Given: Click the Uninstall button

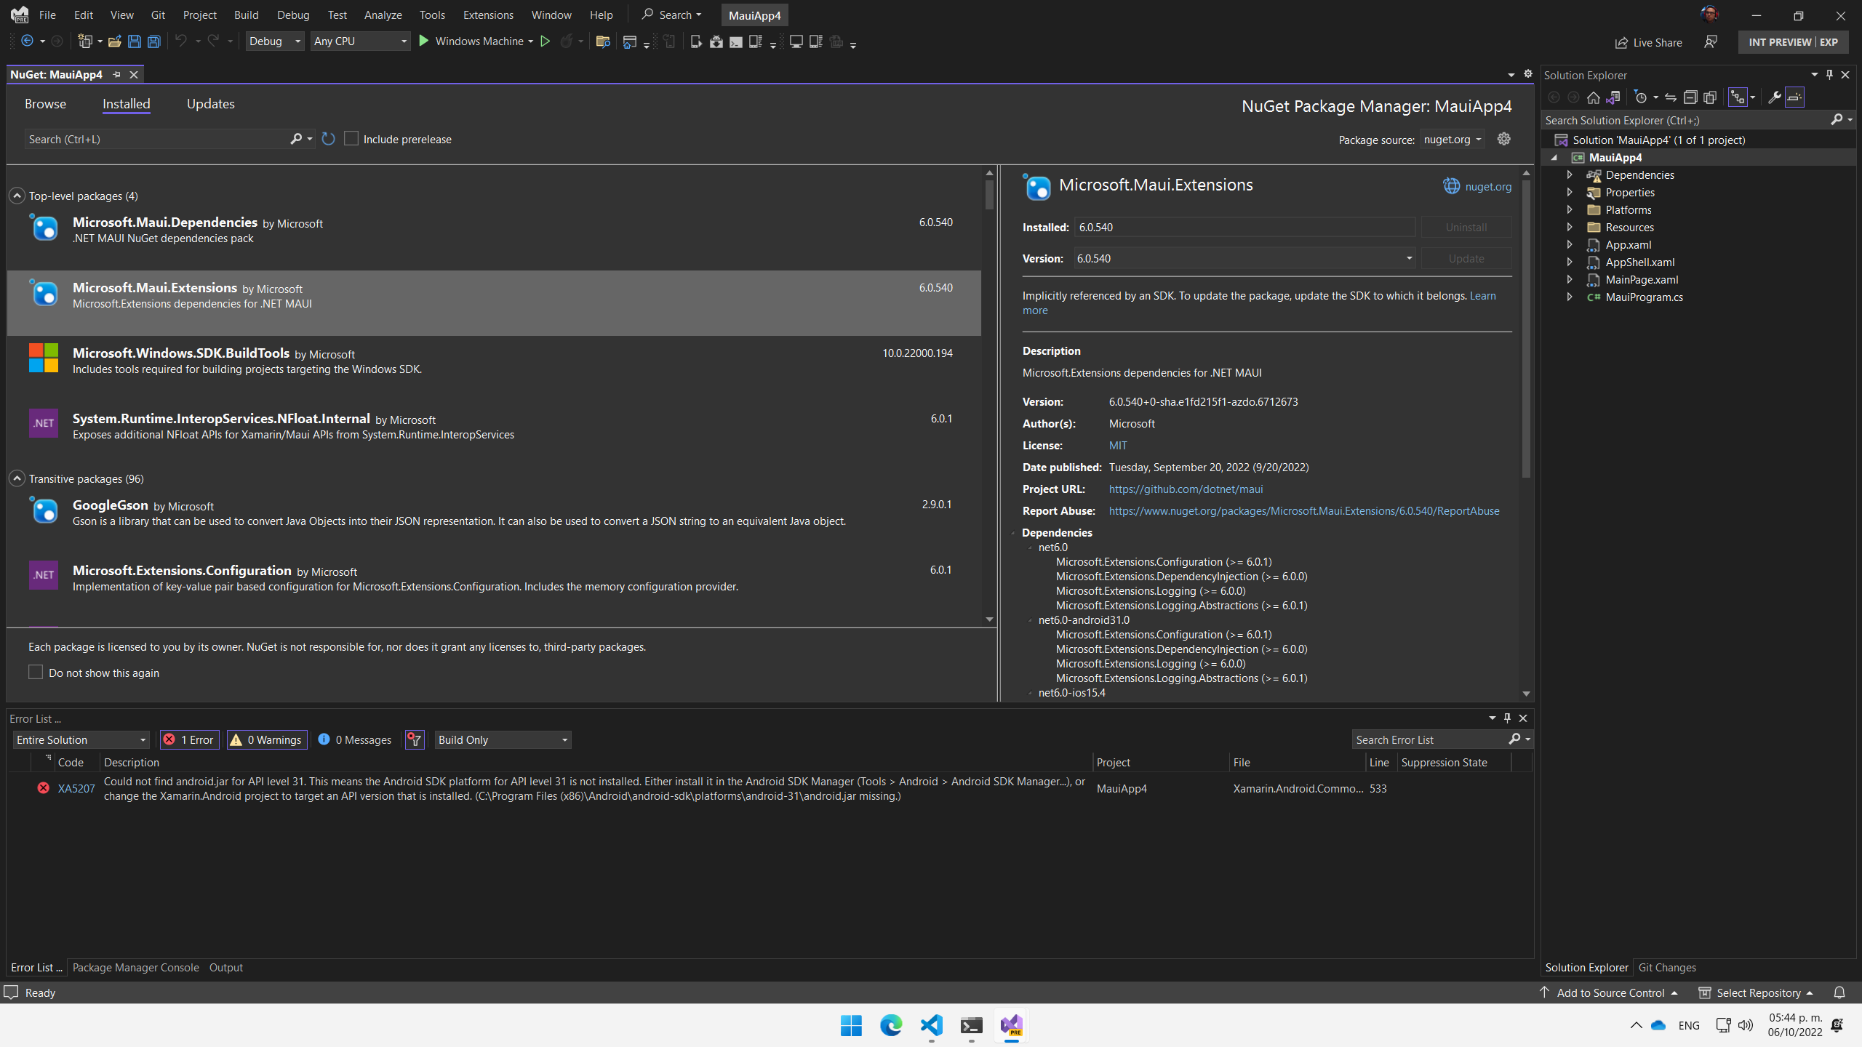Looking at the screenshot, I should pyautogui.click(x=1466, y=227).
